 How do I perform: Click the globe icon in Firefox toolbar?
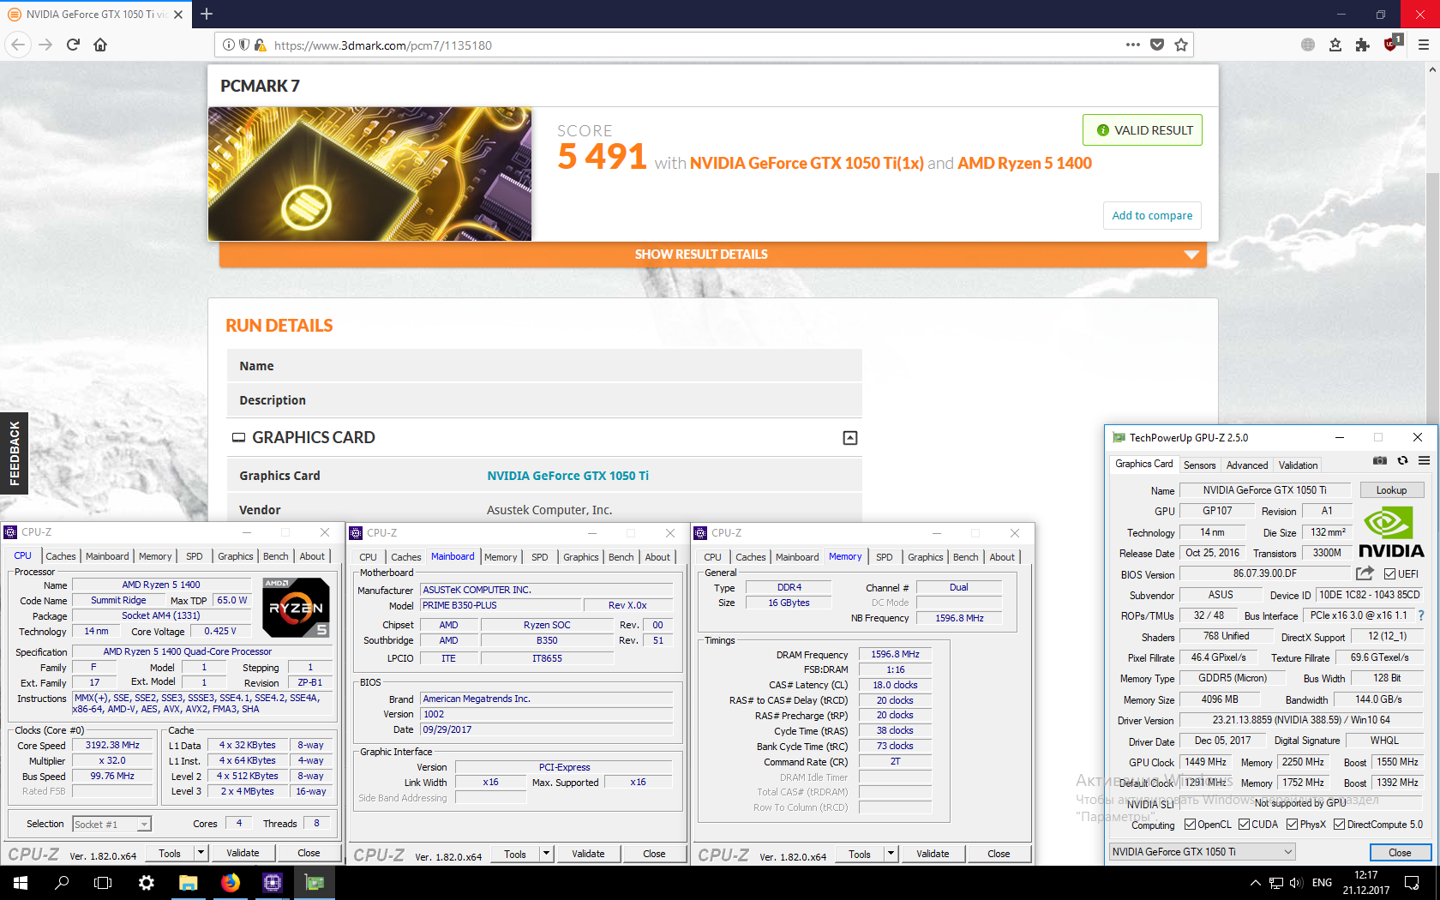[1307, 45]
